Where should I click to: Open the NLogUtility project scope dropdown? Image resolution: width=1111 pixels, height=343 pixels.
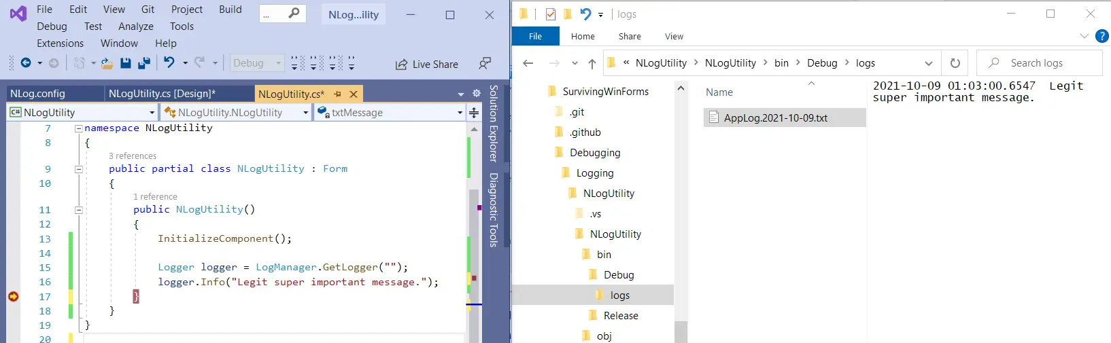coord(152,113)
